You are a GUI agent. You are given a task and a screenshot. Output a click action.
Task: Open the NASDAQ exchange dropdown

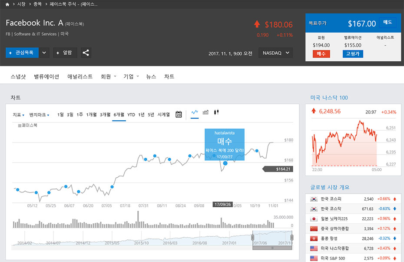click(276, 53)
